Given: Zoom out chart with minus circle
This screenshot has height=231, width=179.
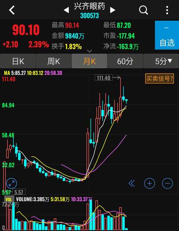Looking at the screenshot, I should [x=168, y=183].
